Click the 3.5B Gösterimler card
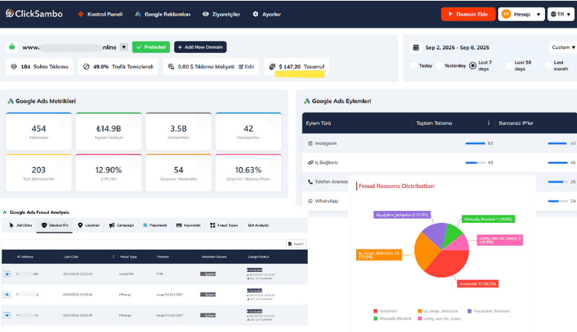Viewport: 577px width, 332px height. [x=178, y=131]
